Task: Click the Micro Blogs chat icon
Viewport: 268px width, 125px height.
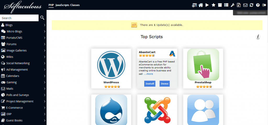Action: point(3,31)
